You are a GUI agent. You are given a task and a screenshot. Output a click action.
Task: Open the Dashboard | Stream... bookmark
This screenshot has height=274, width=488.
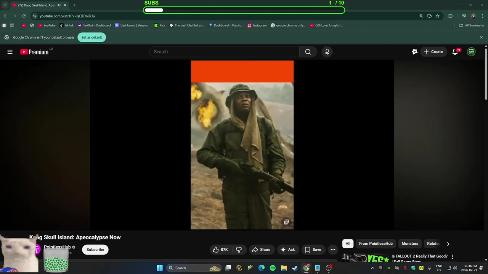(132, 25)
